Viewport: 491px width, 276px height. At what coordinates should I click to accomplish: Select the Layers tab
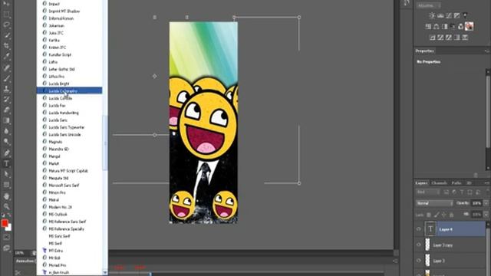(421, 183)
